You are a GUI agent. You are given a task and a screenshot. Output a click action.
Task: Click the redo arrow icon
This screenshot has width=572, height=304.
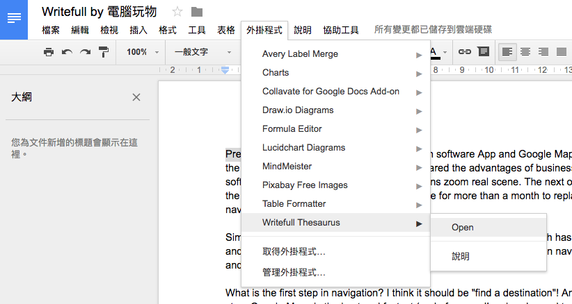tap(86, 52)
